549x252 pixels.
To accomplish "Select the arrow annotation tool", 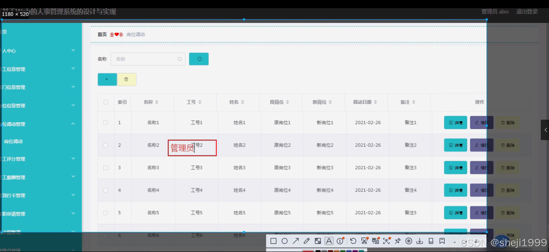I will pyautogui.click(x=296, y=241).
